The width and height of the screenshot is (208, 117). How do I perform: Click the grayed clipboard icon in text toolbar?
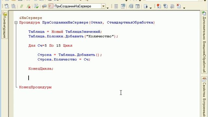tap(13, 6)
